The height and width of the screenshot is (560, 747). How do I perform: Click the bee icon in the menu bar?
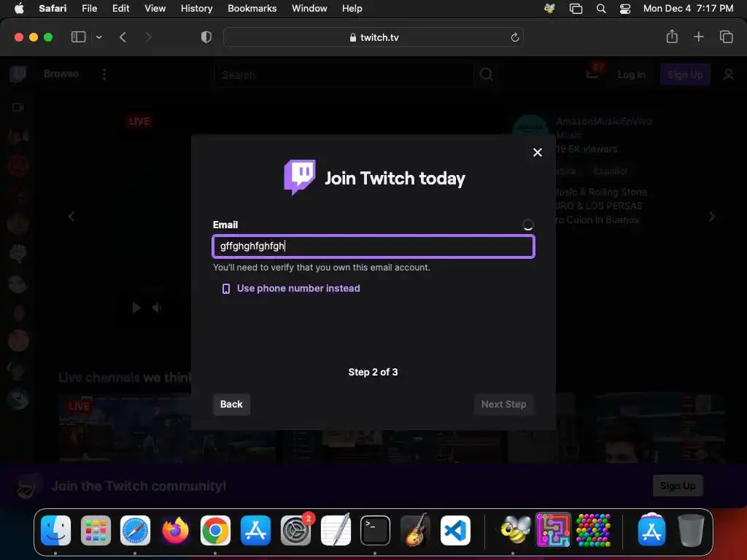pos(549,8)
